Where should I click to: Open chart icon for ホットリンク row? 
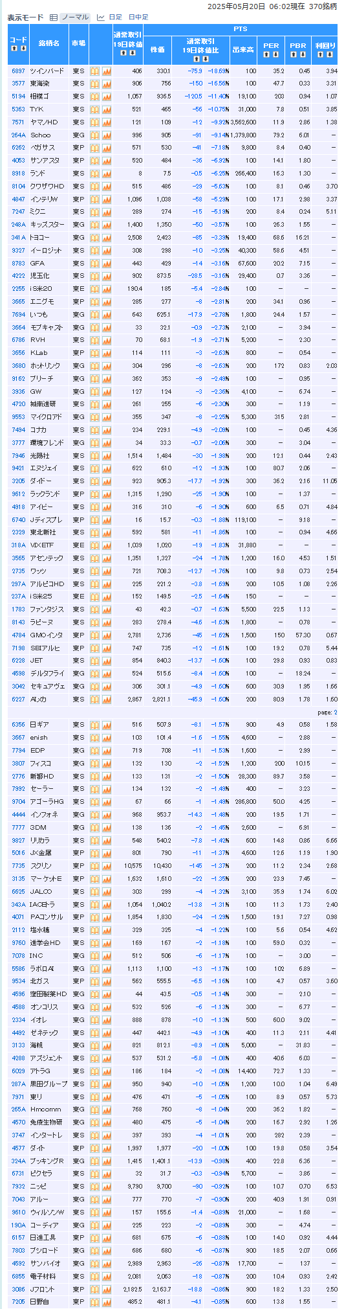tap(107, 366)
